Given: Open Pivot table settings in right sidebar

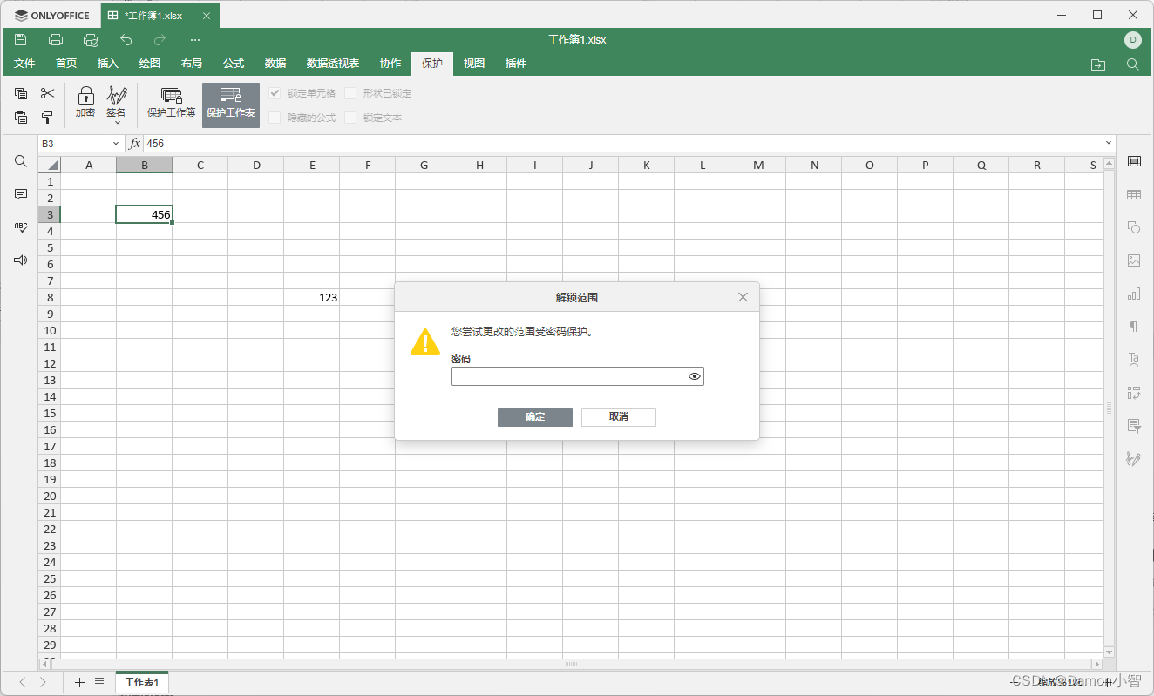Looking at the screenshot, I should pos(1134,392).
